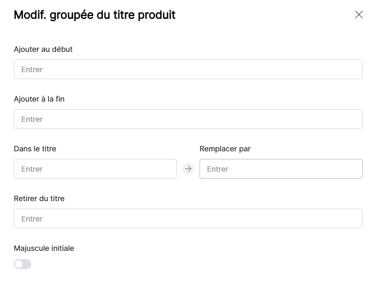Screen dimensions: 381x301
Task: Select the Remplacer par label text
Action: (225, 149)
